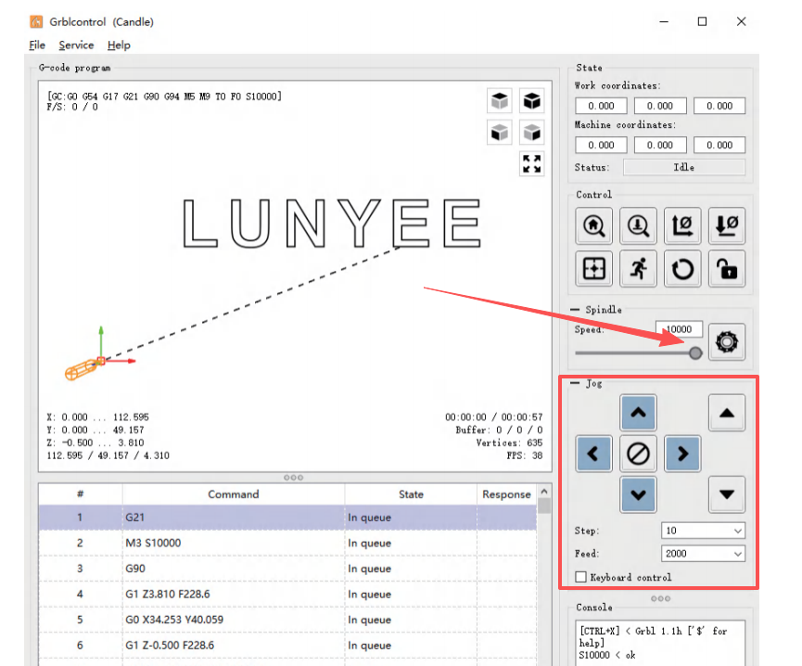Click the Home machine button

click(x=593, y=225)
